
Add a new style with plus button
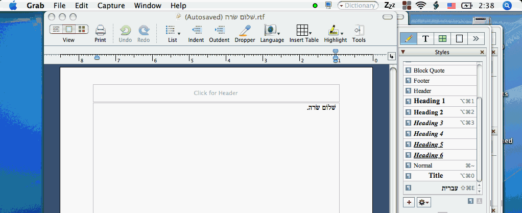coord(409,202)
